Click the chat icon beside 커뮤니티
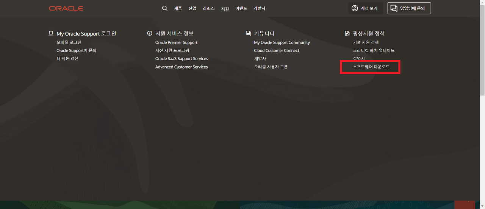The height and width of the screenshot is (209, 485). 248,33
